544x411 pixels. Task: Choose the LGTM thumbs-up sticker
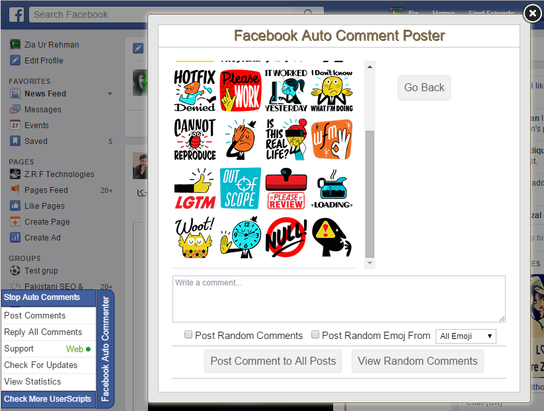click(194, 188)
